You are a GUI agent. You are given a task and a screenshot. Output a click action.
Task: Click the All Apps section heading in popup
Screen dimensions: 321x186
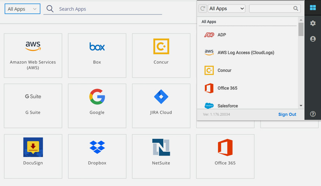(x=209, y=22)
